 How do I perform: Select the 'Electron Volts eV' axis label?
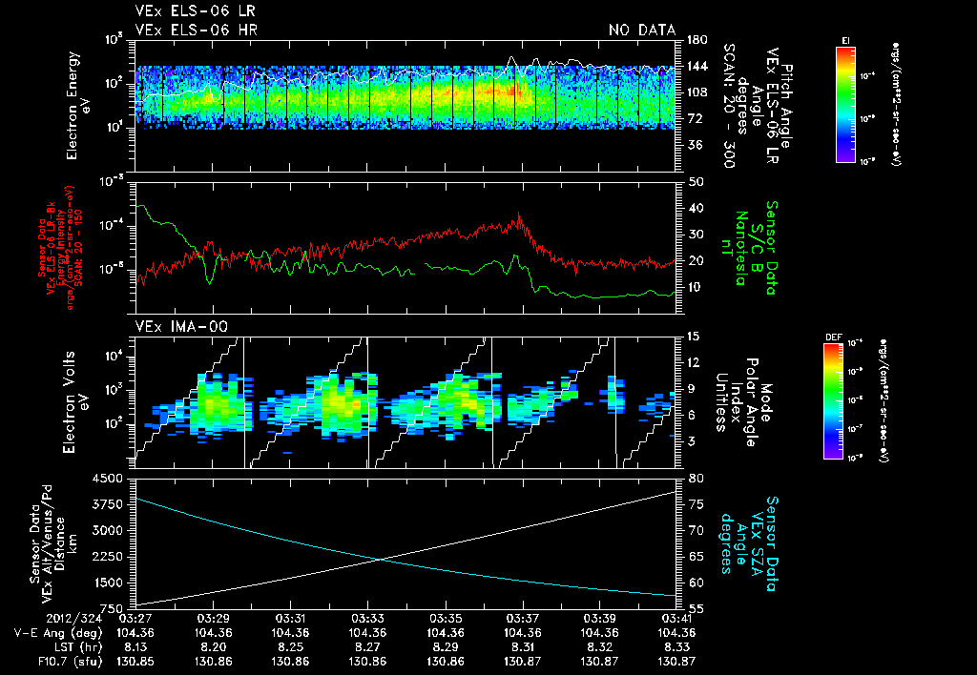point(75,402)
